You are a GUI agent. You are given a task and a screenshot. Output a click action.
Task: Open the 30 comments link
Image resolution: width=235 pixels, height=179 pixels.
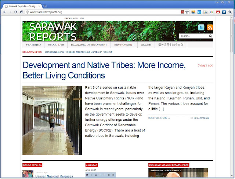tap(201, 118)
